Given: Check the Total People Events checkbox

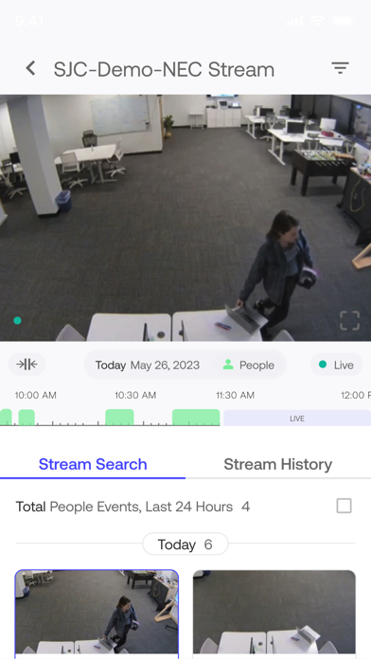Looking at the screenshot, I should point(344,506).
